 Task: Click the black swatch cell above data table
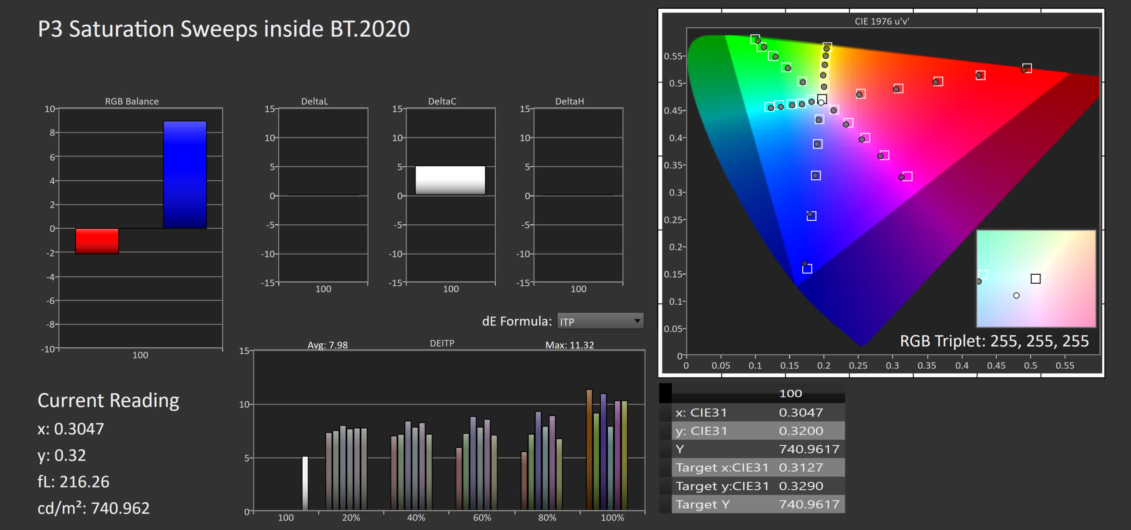pyautogui.click(x=665, y=393)
